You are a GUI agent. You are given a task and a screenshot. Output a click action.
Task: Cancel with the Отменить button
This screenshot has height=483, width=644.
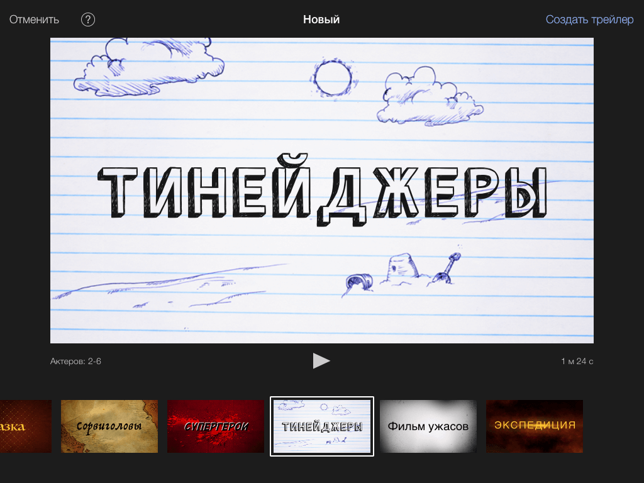coord(34,19)
